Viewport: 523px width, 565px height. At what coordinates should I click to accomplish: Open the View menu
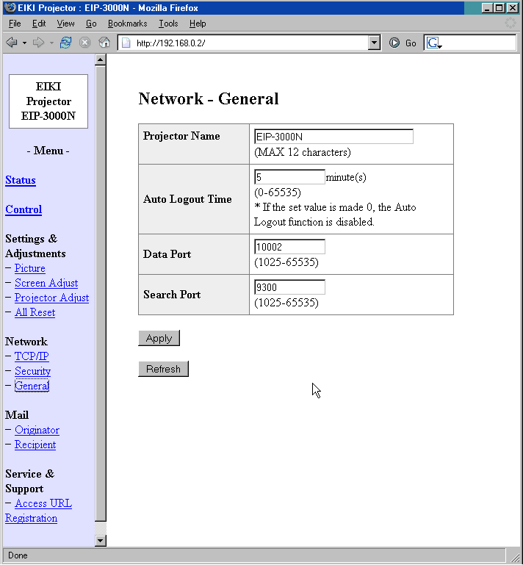coord(65,24)
